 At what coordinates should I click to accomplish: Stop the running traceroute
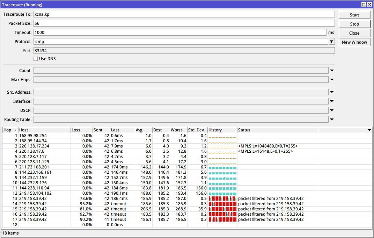[x=354, y=24]
